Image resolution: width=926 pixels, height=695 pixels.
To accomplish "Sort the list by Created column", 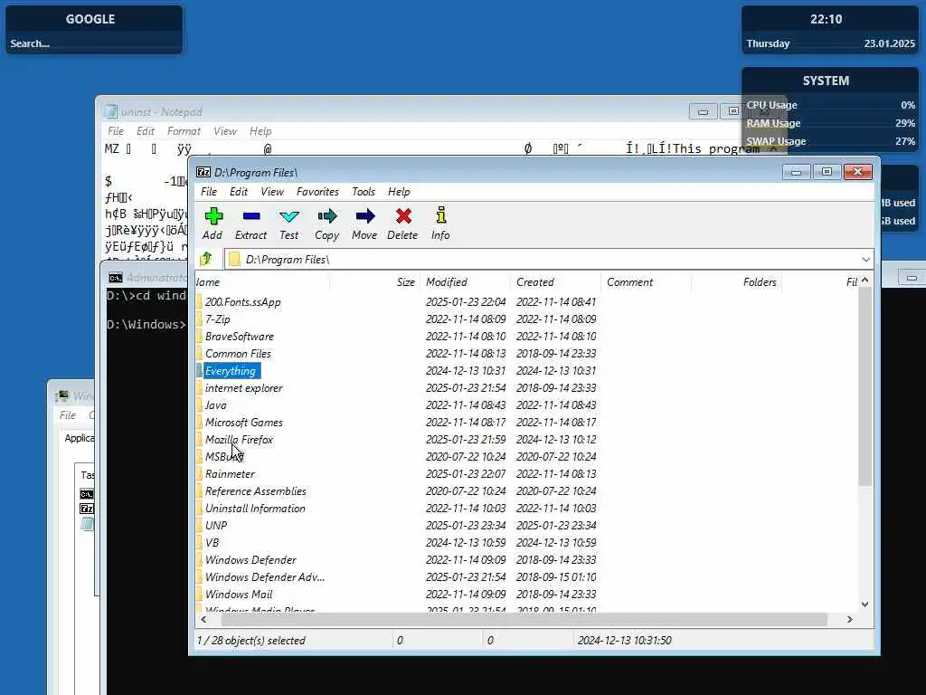I will pos(556,282).
